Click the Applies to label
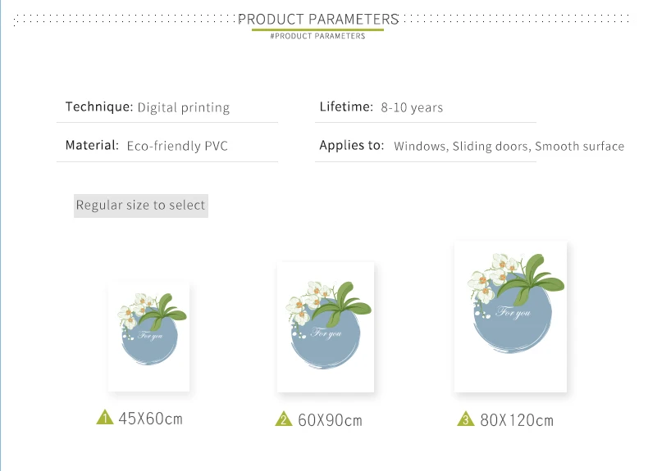 (x=352, y=145)
